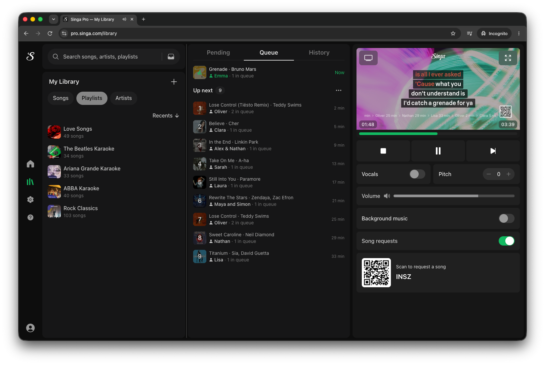Open a new browser tab
The image size is (545, 365).
coord(144,19)
